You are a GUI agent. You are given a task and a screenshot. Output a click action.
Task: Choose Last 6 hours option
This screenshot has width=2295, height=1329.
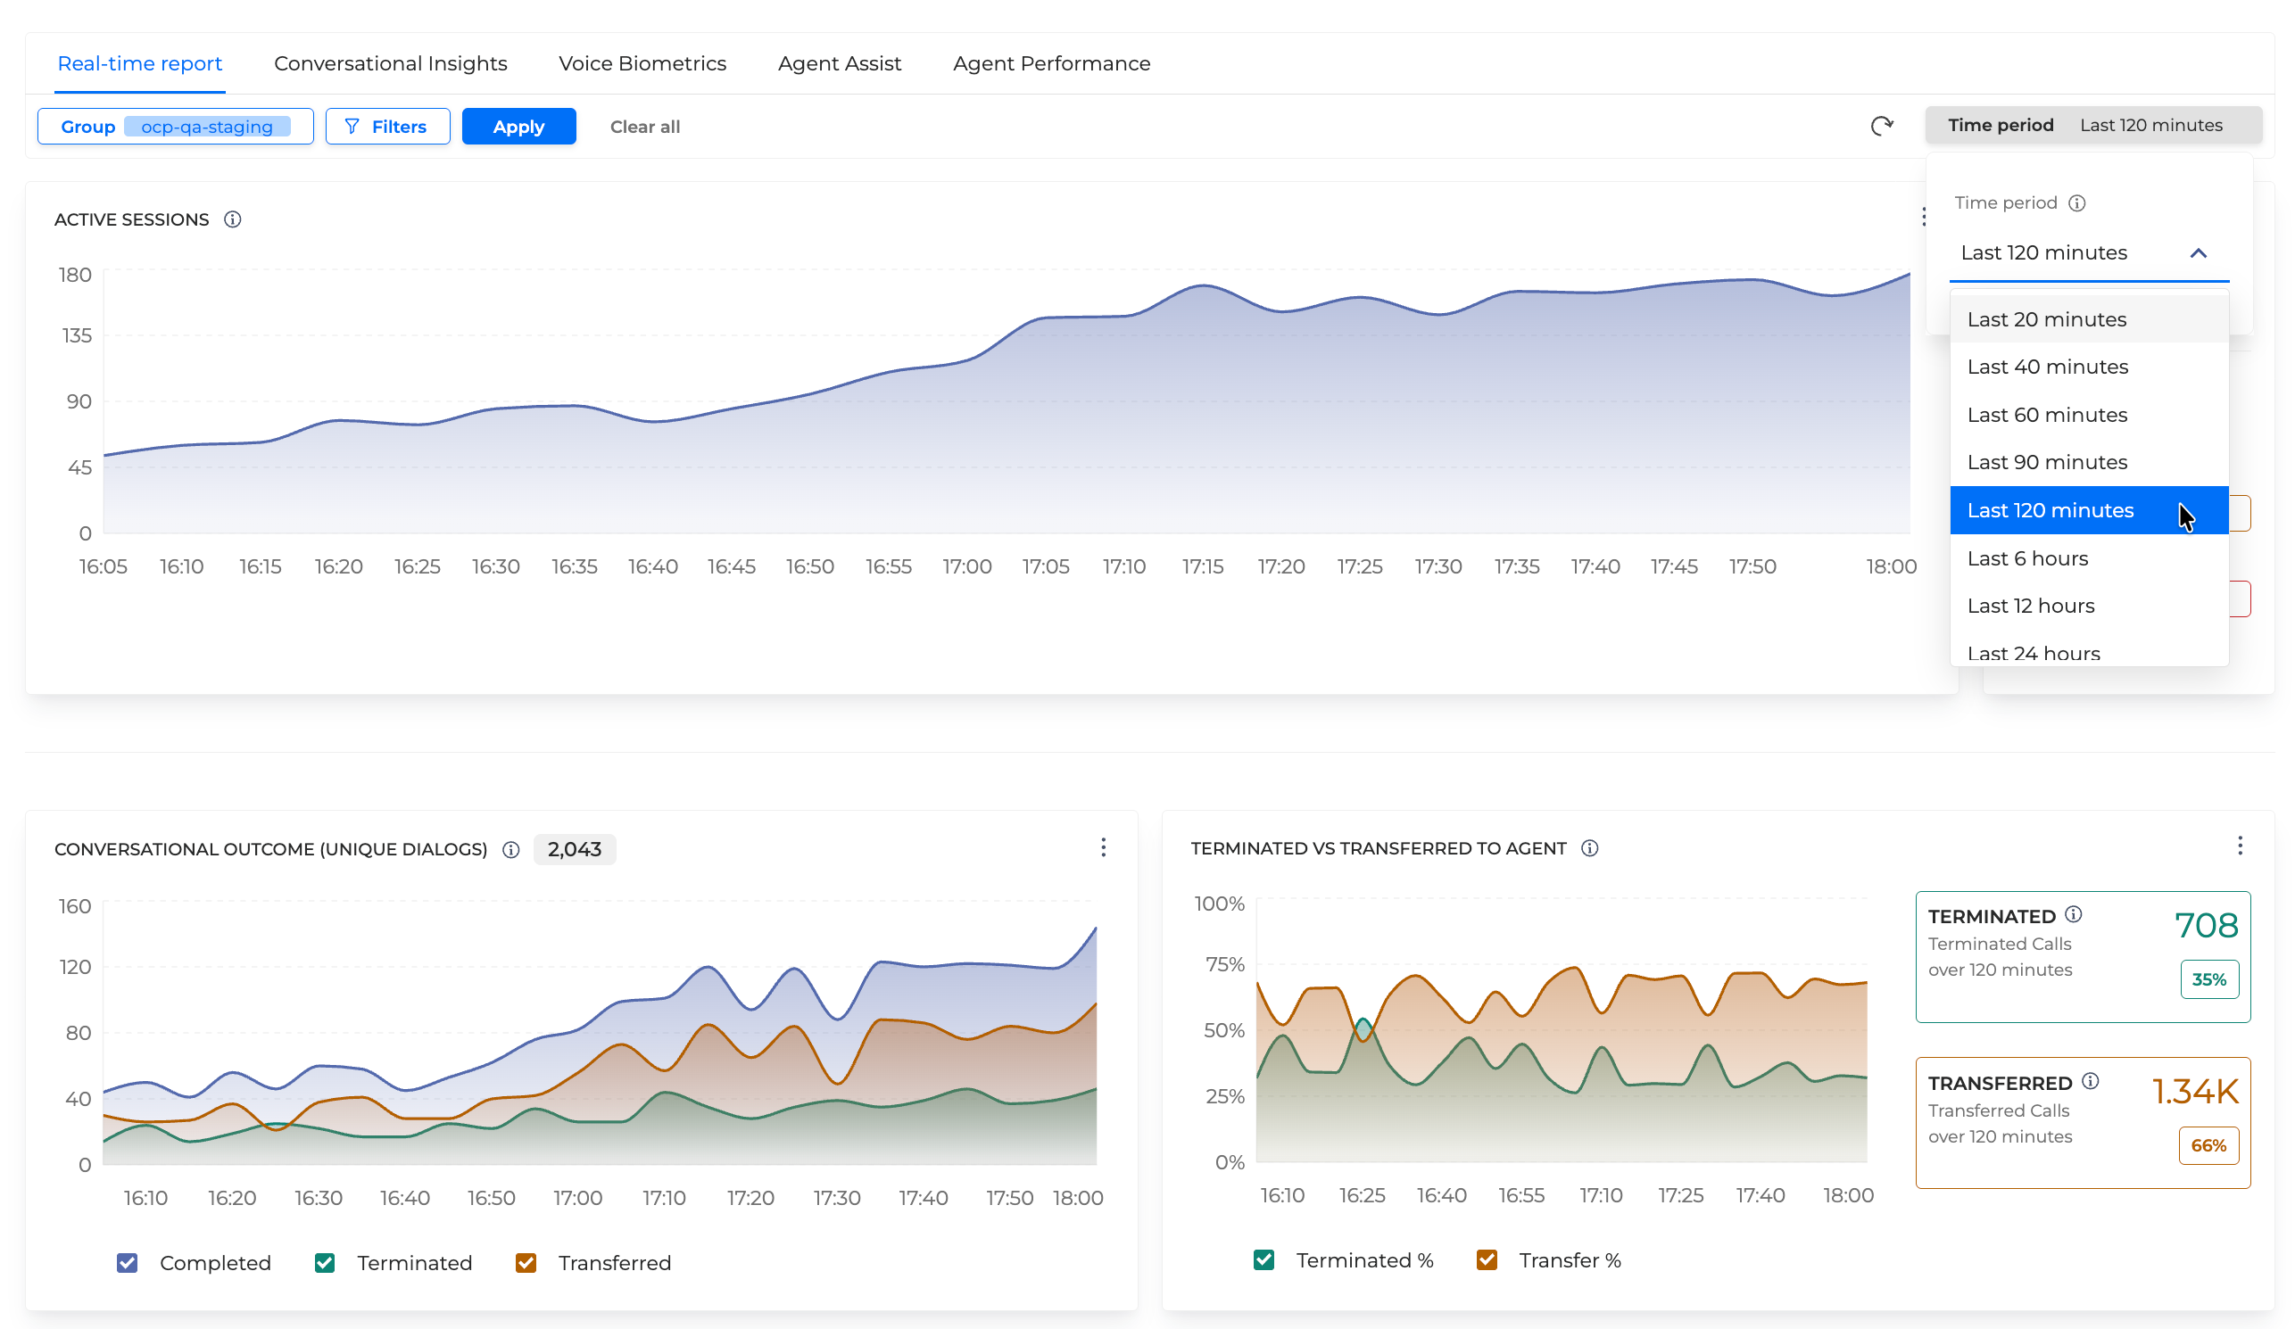(2088, 558)
